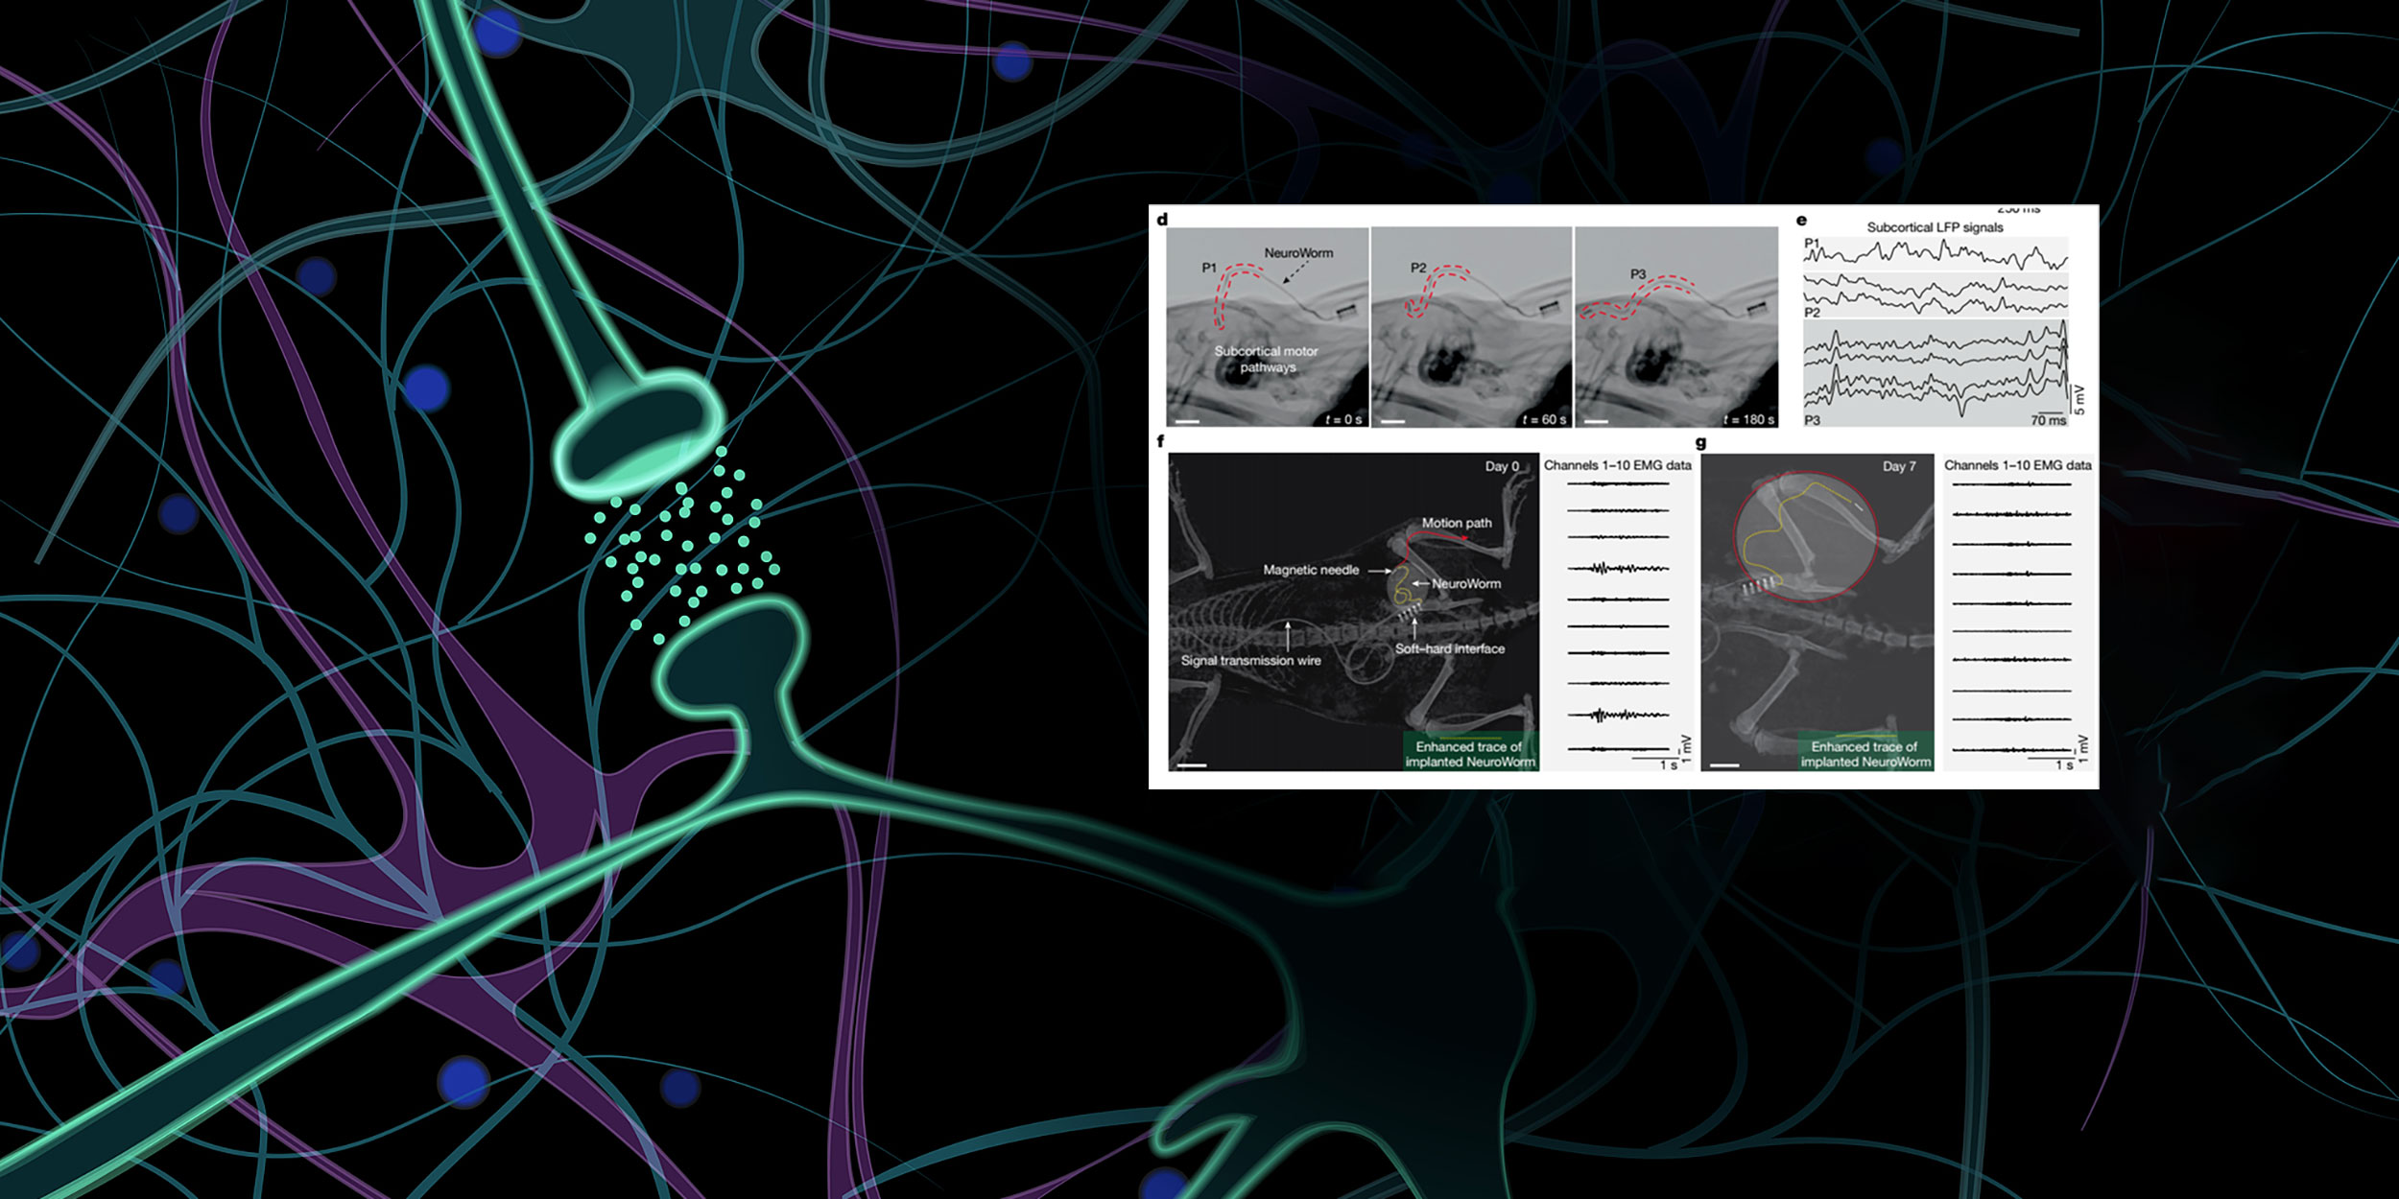
Task: Click the 'Day 0' label in panel f
Action: [x=1502, y=466]
